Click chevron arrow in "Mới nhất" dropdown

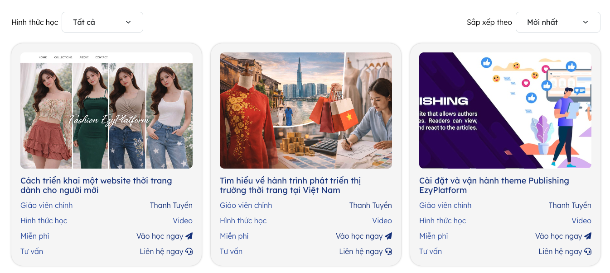pos(586,22)
